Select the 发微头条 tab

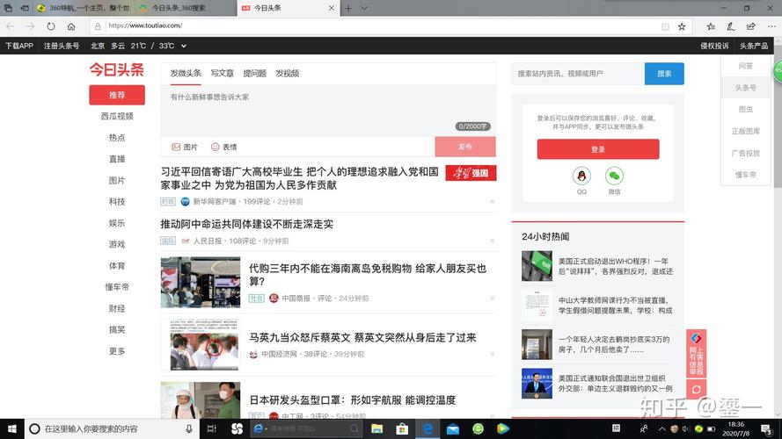[x=186, y=73]
